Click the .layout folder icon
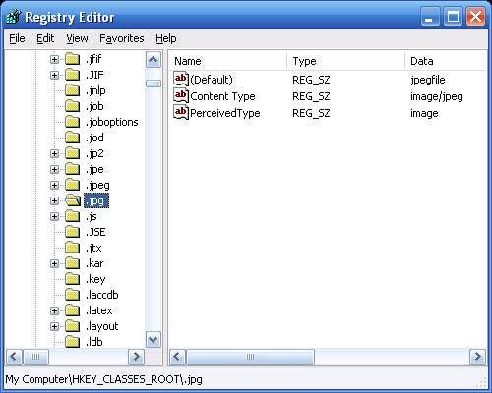The height and width of the screenshot is (393, 492). 73,326
